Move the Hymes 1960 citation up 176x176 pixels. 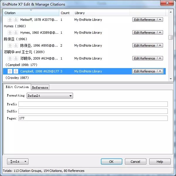click(10, 33)
